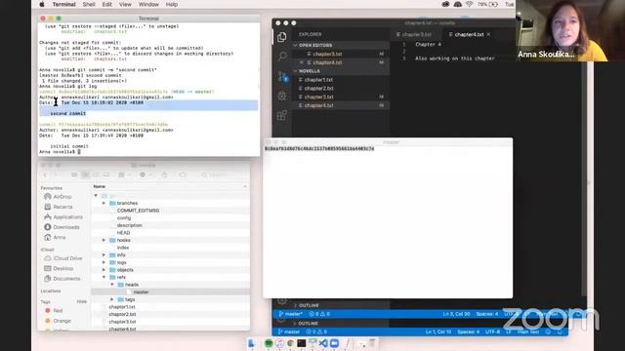The image size is (625, 351).
Task: Close the chapter4.txt editor tab
Action: tap(488, 35)
